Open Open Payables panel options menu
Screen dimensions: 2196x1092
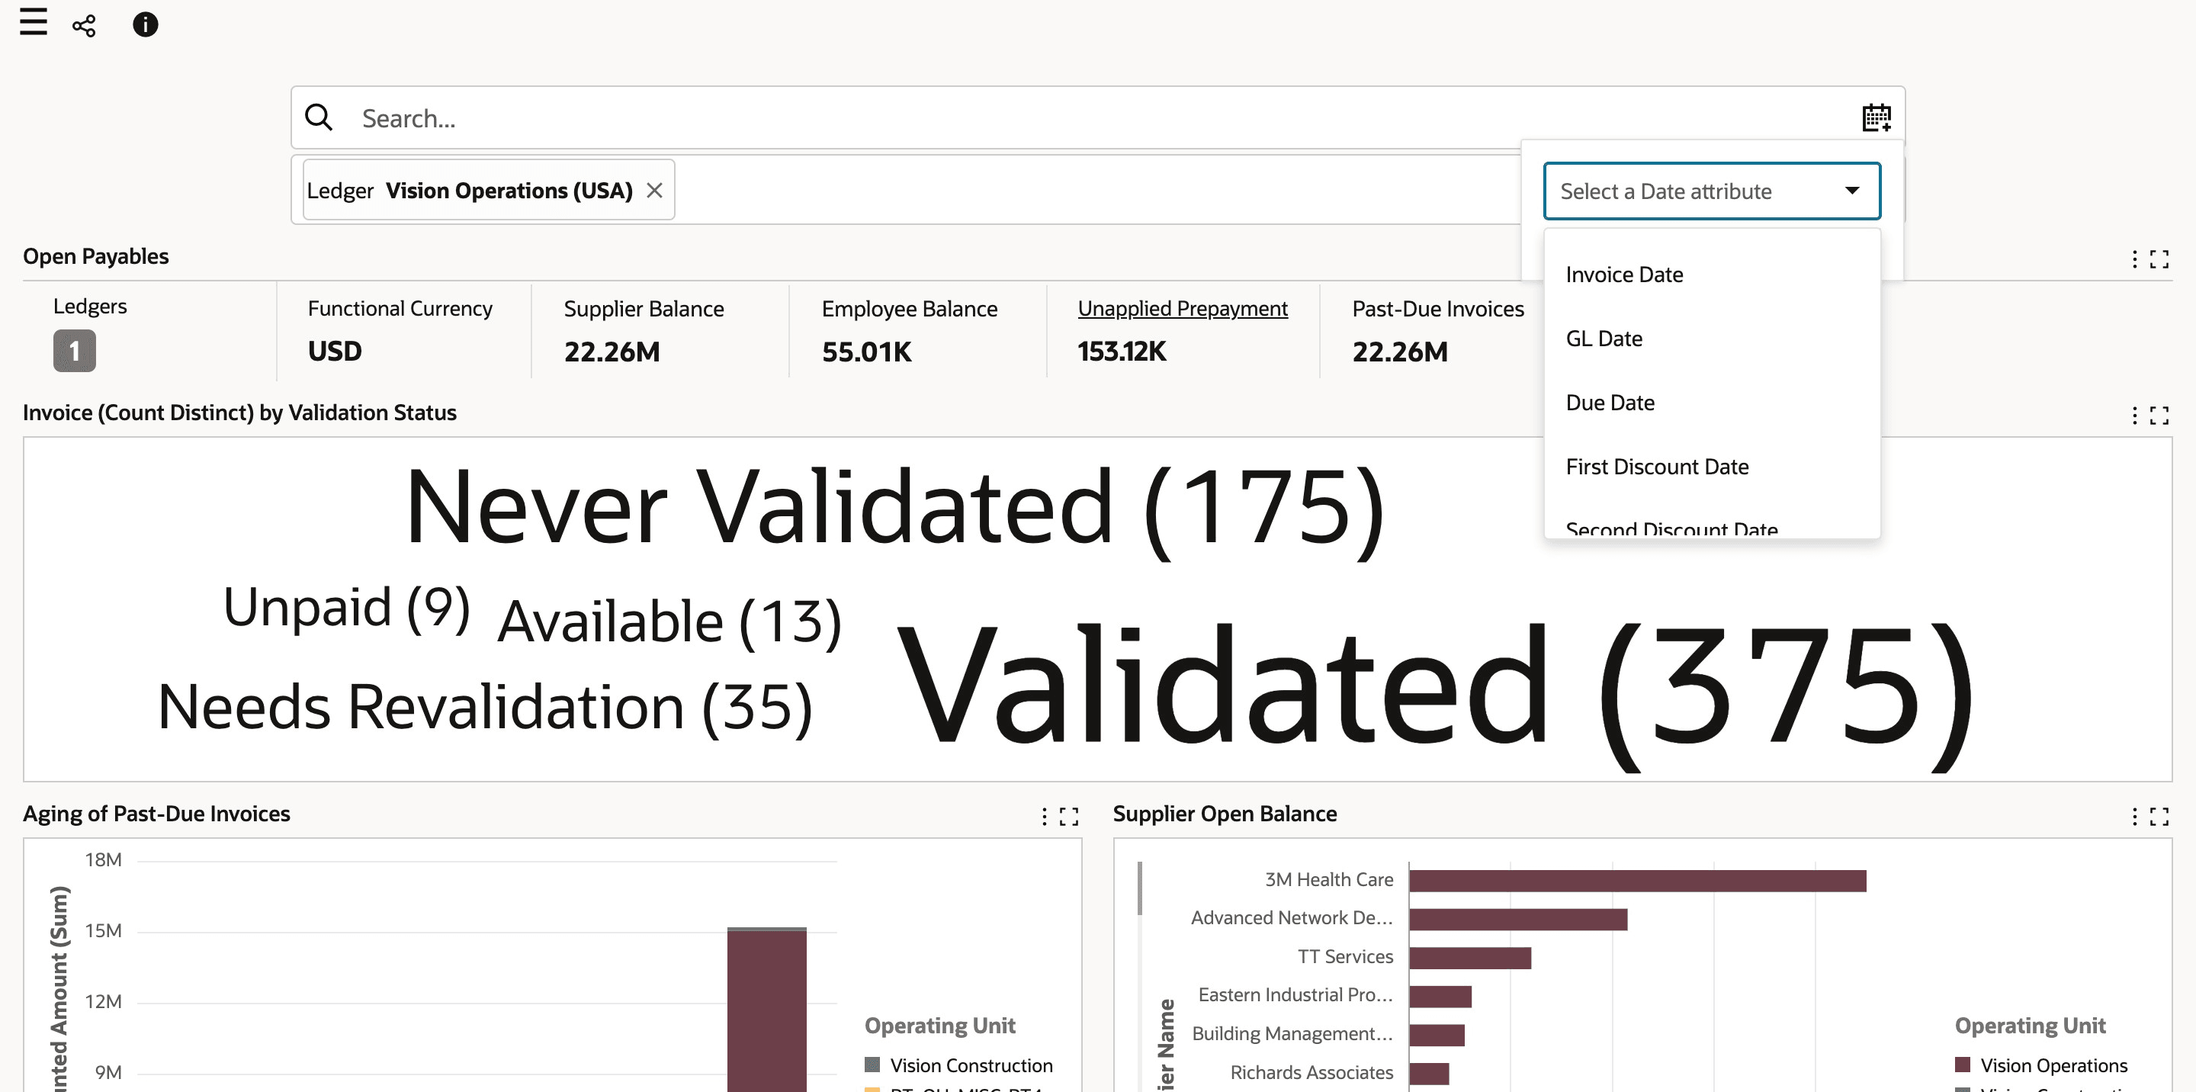(2135, 259)
